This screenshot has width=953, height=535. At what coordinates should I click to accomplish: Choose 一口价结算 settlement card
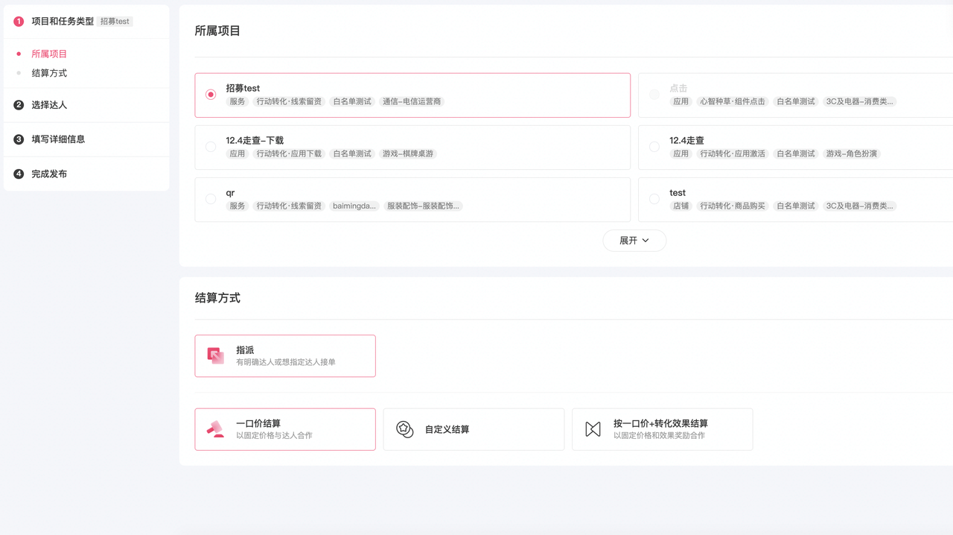point(285,429)
